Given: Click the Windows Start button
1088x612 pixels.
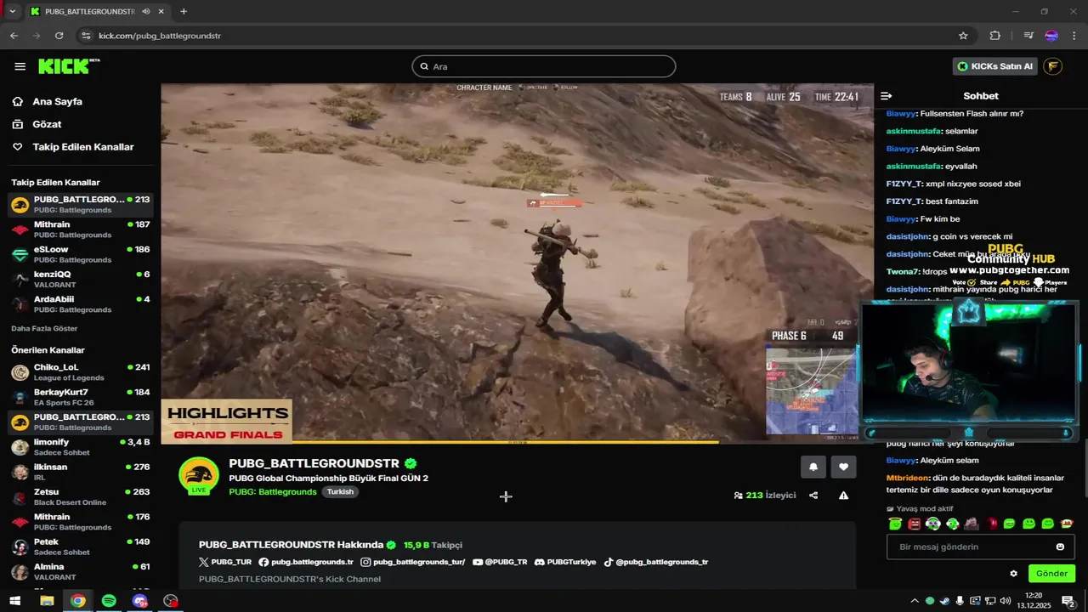Looking at the screenshot, I should pos(14,601).
